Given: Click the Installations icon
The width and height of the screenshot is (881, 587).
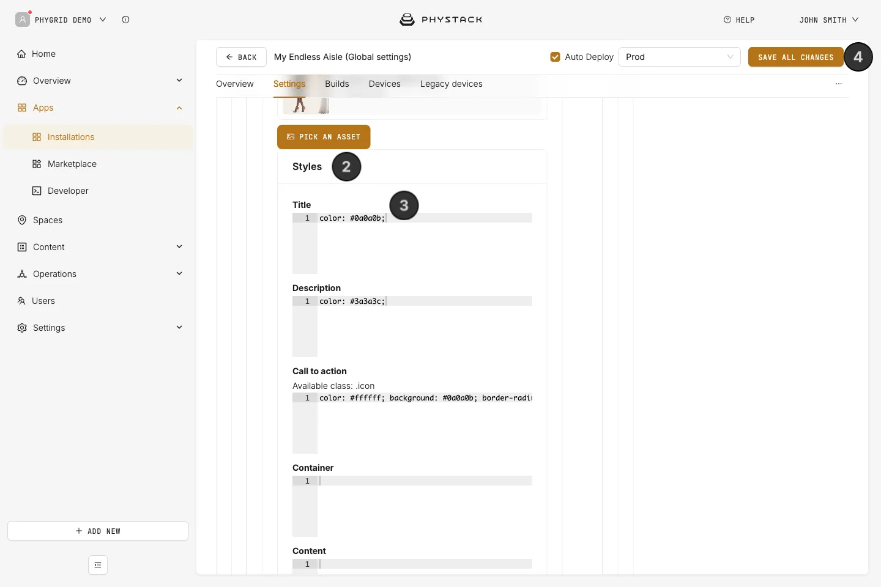Looking at the screenshot, I should pos(37,137).
